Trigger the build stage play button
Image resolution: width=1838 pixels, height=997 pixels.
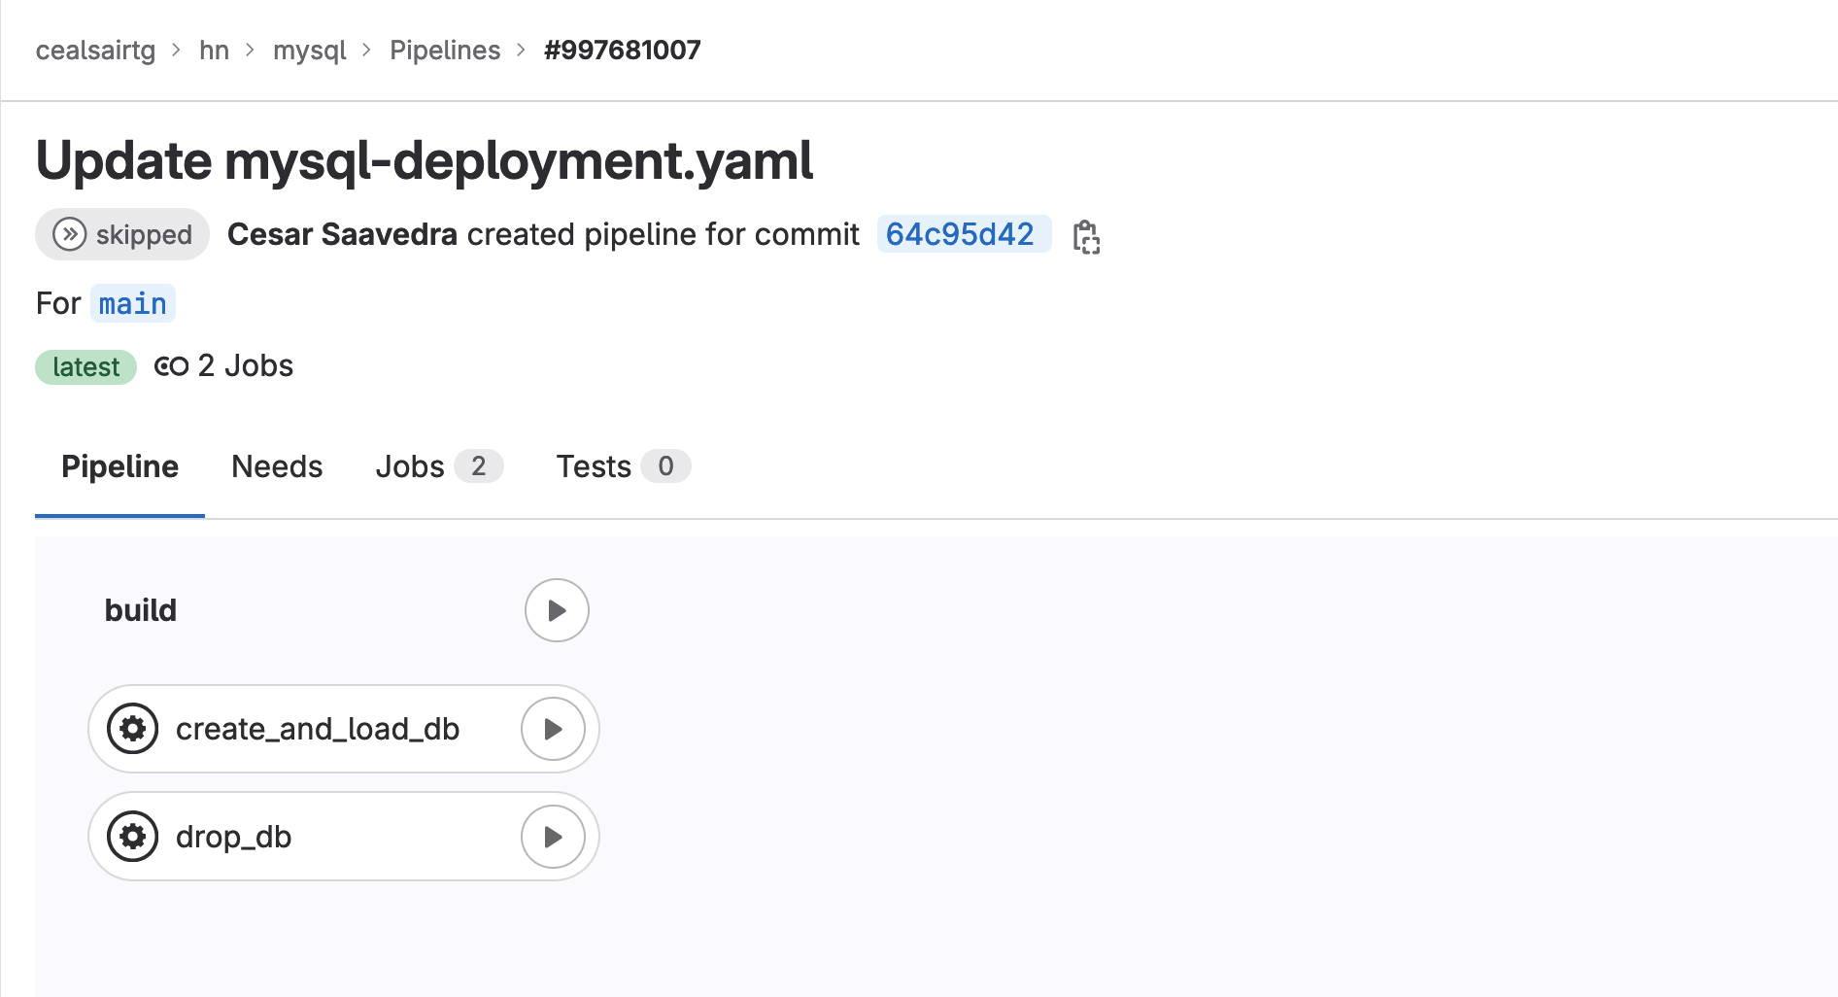pos(556,610)
